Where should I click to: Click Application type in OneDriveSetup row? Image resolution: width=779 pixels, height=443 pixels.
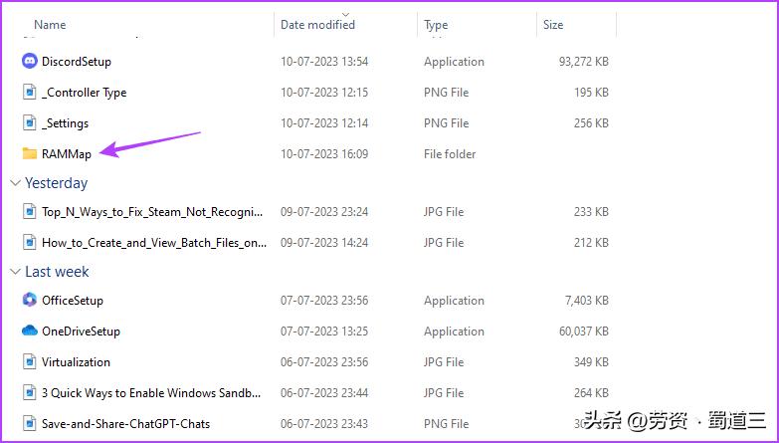pos(454,332)
